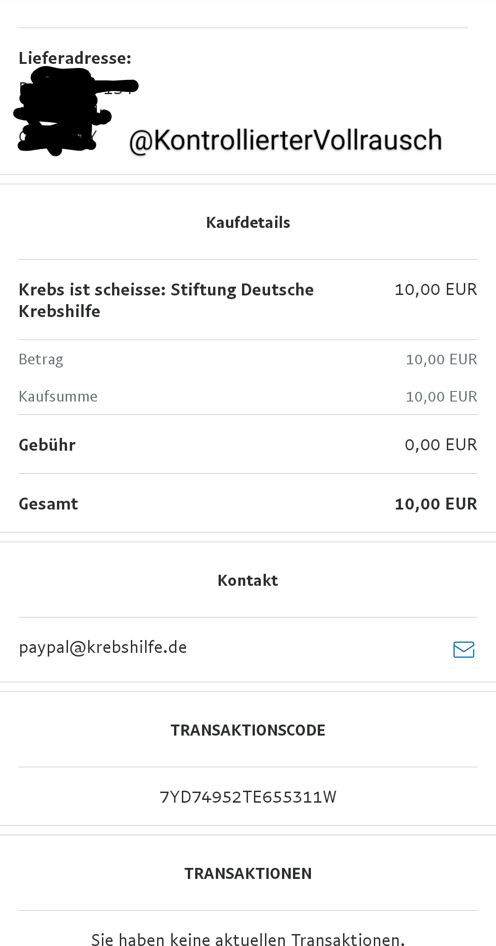Image resolution: width=496 pixels, height=946 pixels.
Task: Click the envelope icon to email contact
Action: pos(463,649)
